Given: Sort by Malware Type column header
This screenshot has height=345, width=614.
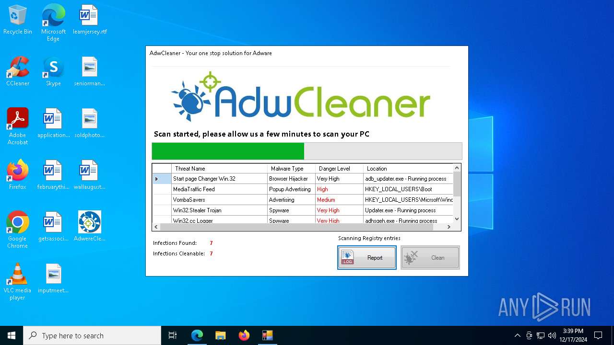Looking at the screenshot, I should 292,169.
